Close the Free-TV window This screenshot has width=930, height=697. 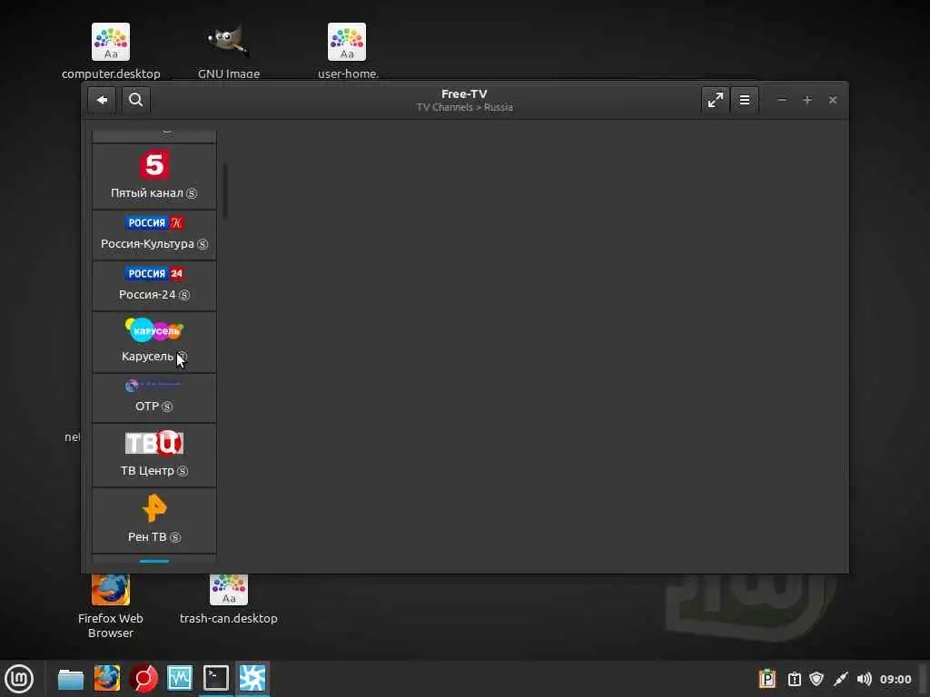tap(833, 100)
